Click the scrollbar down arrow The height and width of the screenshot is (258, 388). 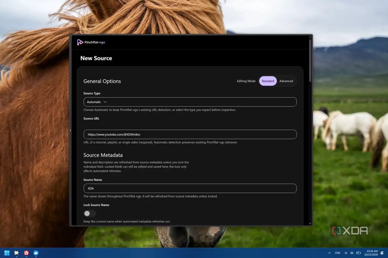310,223
